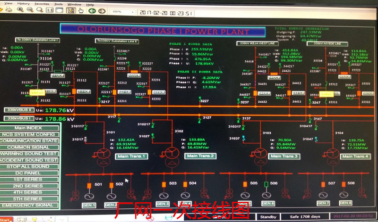Click the Main Trans.1 transformer symbol
The height and width of the screenshot is (222, 378).
[x=103, y=157]
